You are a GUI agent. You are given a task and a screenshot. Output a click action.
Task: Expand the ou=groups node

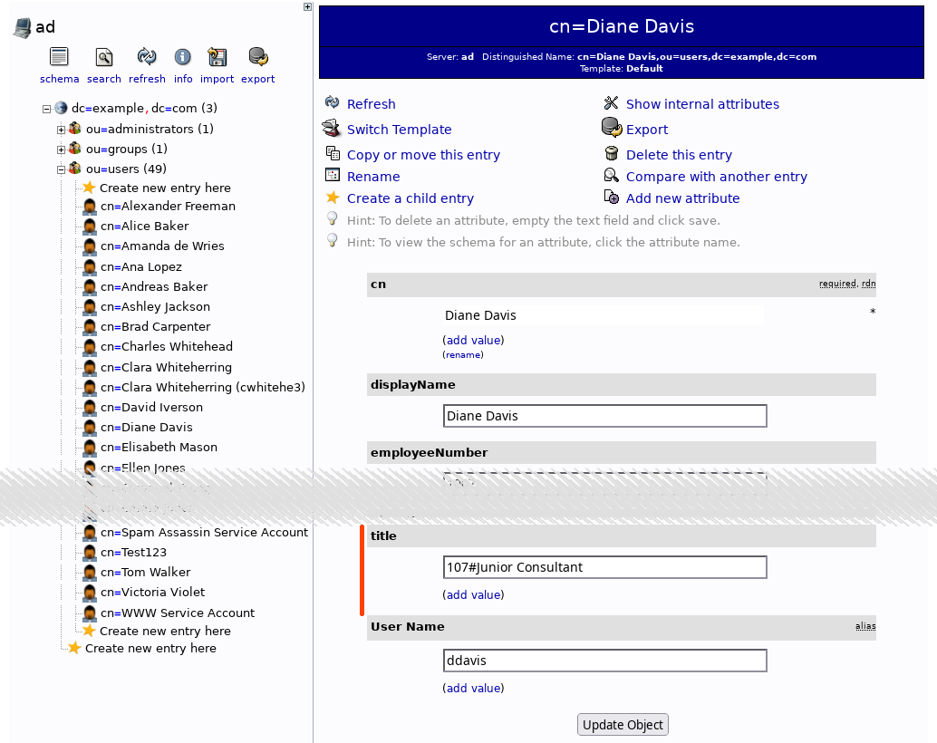(x=61, y=149)
